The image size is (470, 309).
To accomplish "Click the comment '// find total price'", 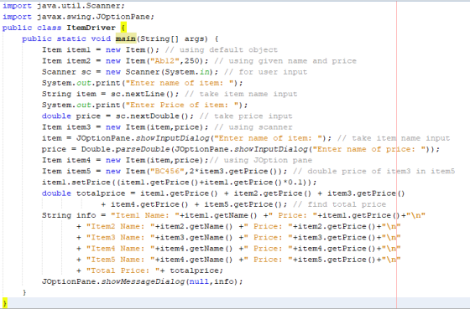I will click(x=339, y=204).
